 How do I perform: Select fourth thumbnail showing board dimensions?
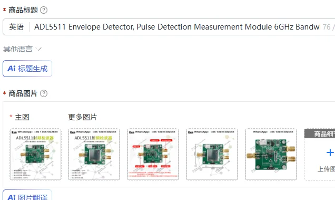click(212, 154)
